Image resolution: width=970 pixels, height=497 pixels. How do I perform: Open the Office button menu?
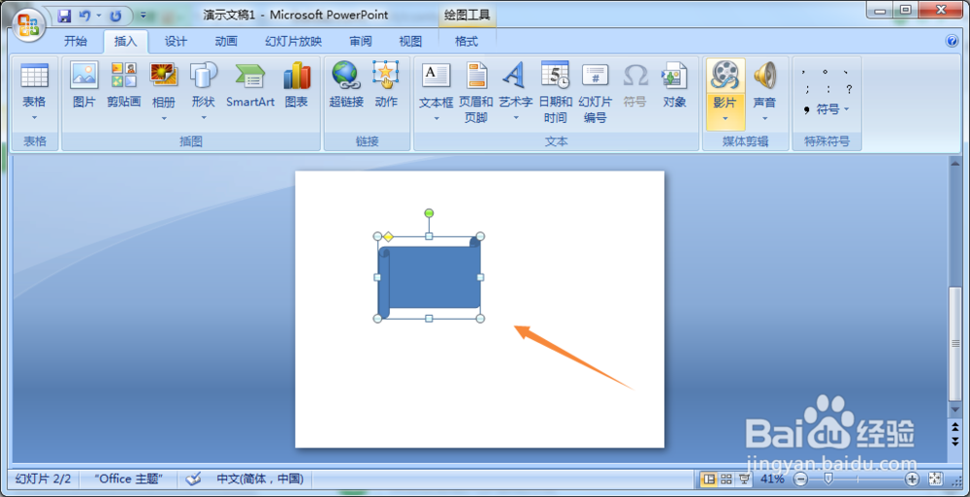tap(28, 25)
